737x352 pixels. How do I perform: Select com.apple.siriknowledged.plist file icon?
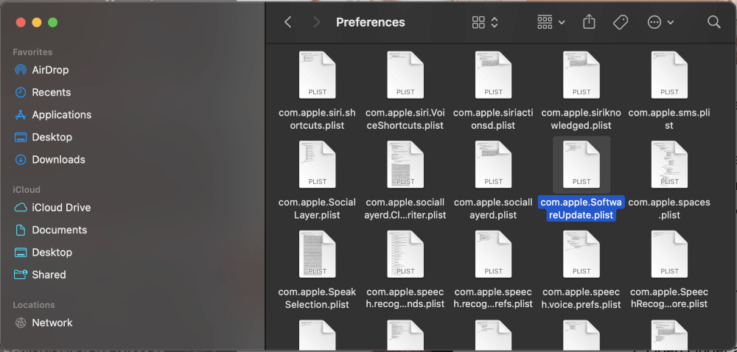[x=581, y=75]
